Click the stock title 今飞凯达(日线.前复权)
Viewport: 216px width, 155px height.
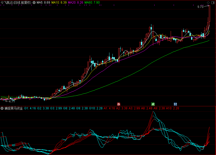tap(16, 3)
